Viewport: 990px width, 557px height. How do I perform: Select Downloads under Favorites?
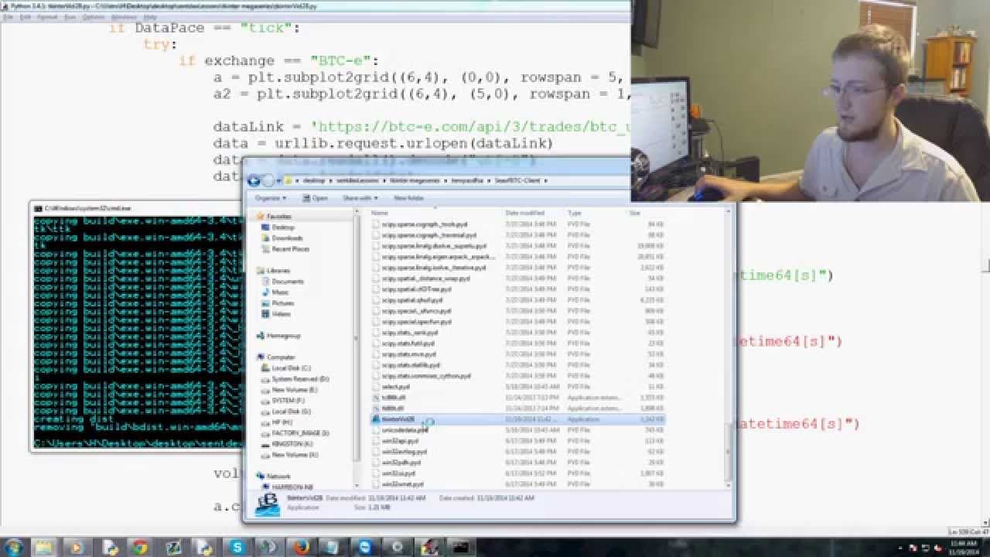287,238
